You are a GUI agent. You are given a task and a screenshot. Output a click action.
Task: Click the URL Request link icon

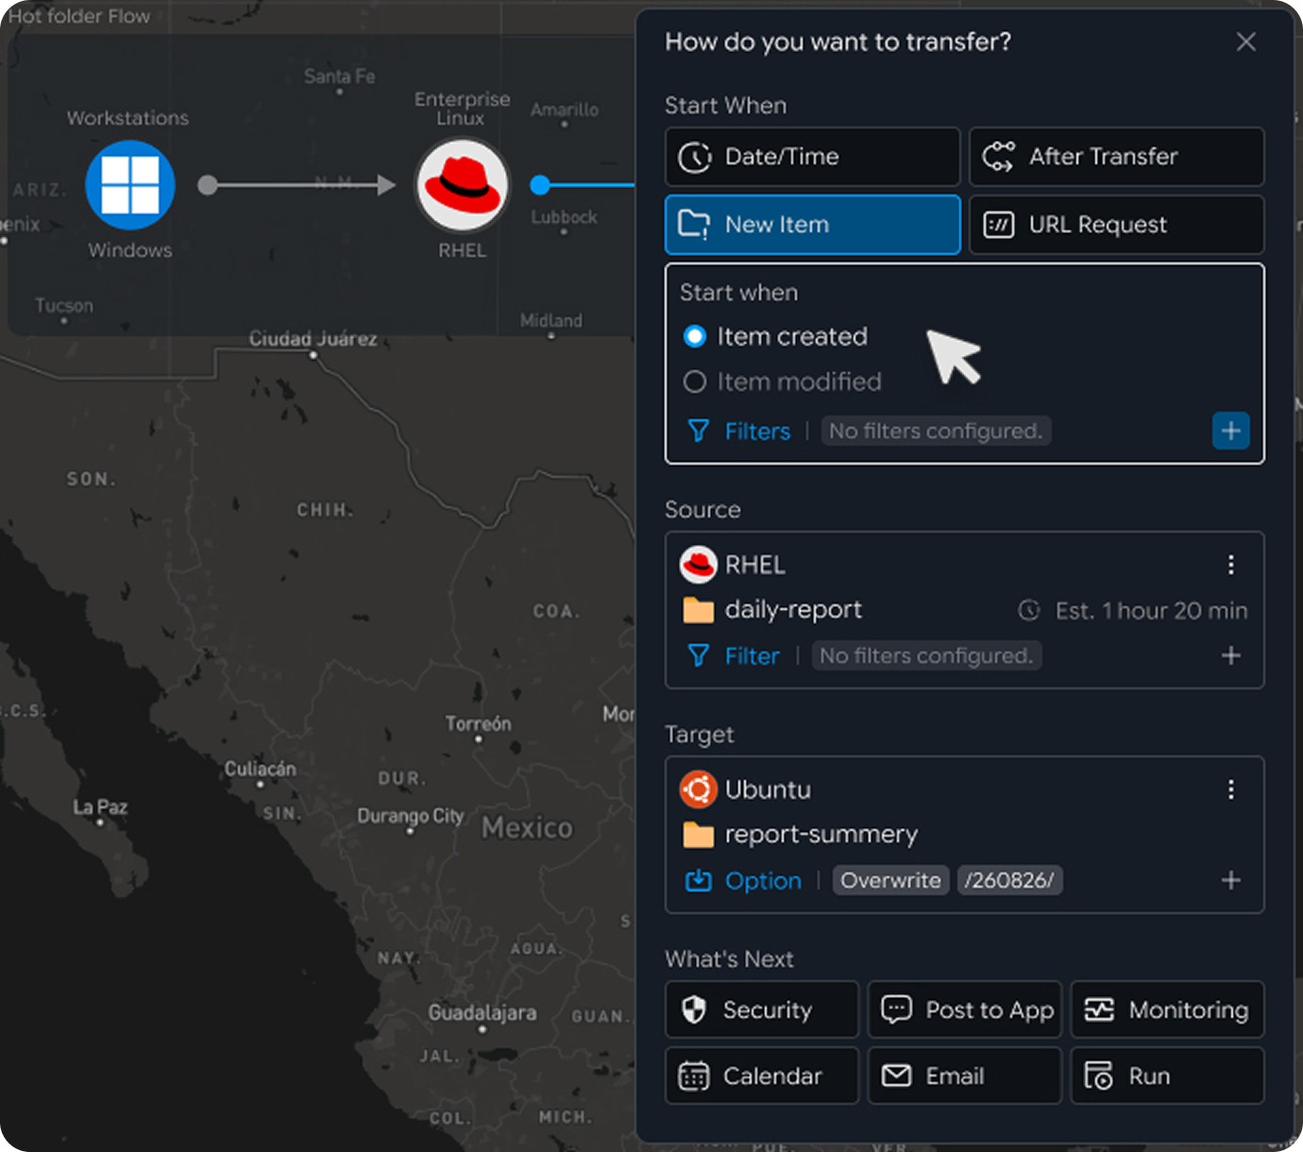(x=999, y=225)
